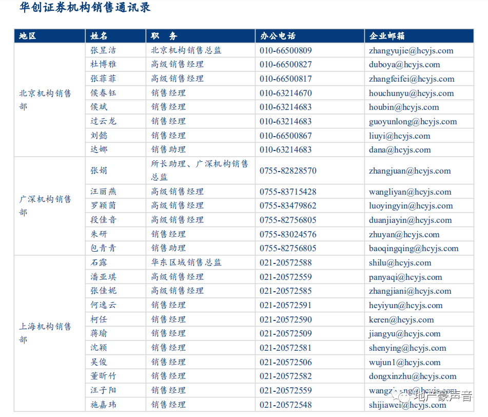
Task: Select the name 朱研
Action: [99, 234]
